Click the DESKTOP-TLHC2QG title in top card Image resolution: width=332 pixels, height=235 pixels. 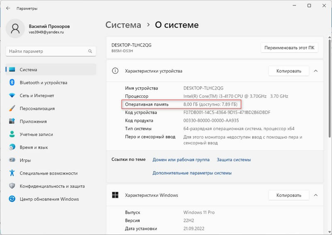coord(132,45)
